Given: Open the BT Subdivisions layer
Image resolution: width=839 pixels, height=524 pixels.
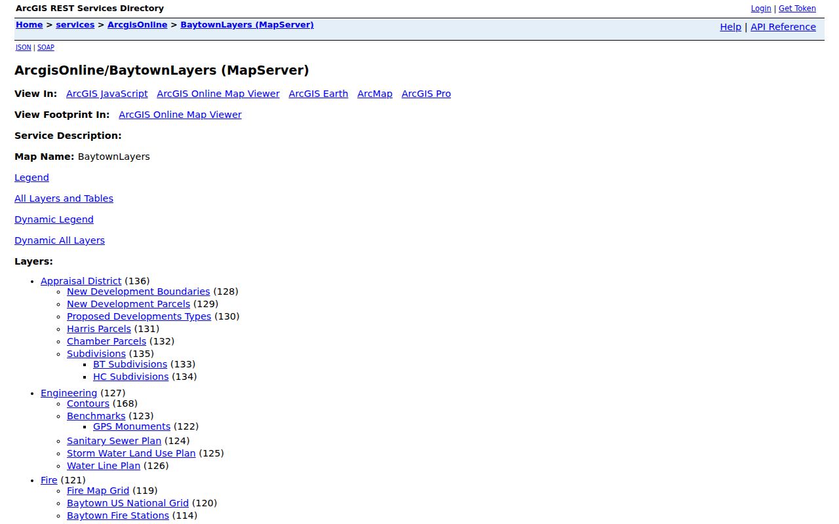Looking at the screenshot, I should point(130,364).
